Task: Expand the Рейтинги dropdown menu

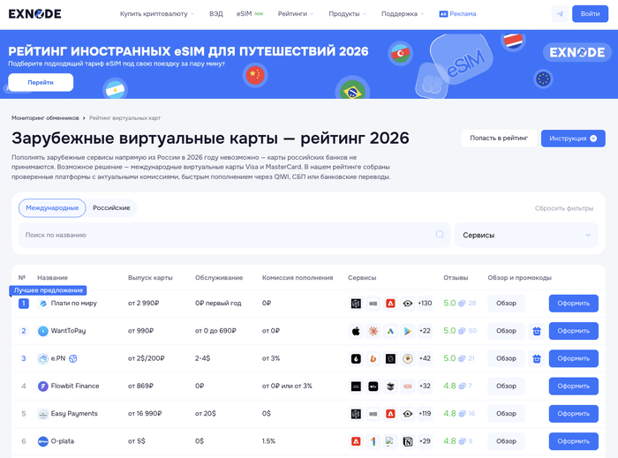Action: point(296,14)
